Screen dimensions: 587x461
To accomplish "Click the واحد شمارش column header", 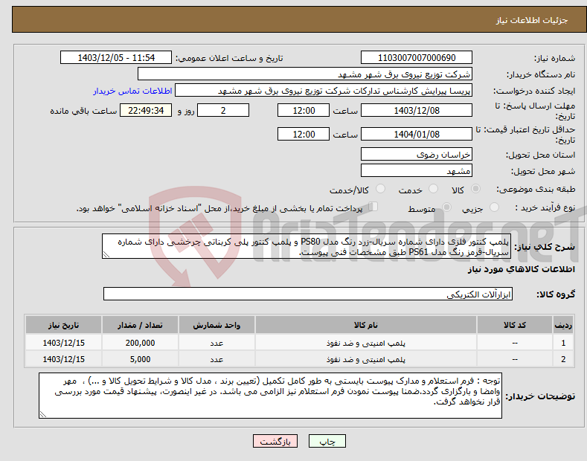I will click(x=216, y=325).
